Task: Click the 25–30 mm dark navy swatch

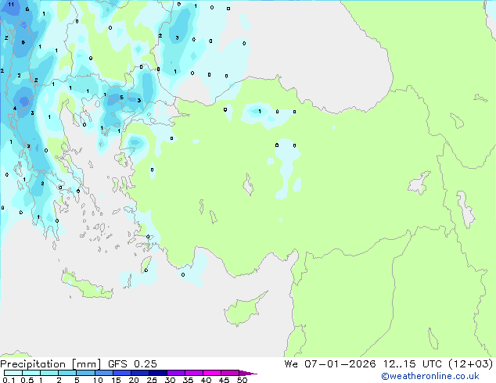Action: [x=158, y=373]
